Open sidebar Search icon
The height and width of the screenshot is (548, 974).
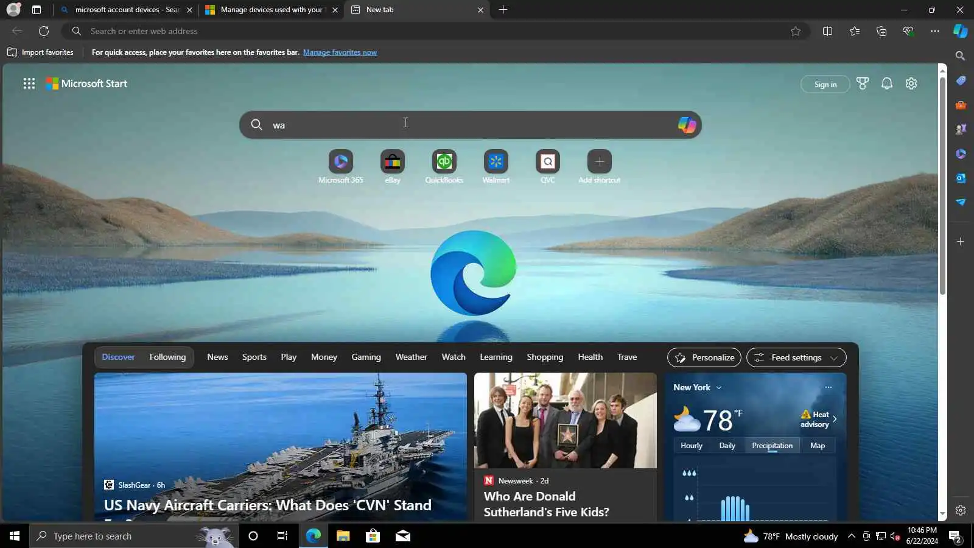961,56
